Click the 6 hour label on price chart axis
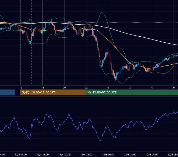Screen dimensions: 178x157 [x=174, y=88]
